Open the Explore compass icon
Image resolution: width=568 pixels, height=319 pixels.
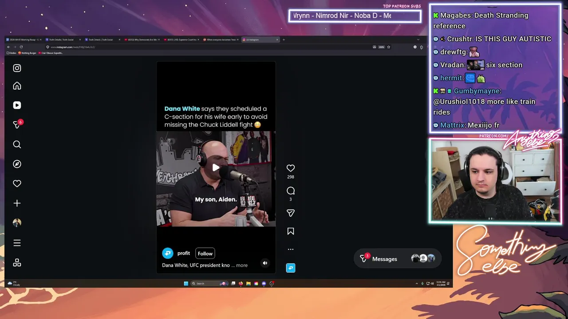coord(17,164)
